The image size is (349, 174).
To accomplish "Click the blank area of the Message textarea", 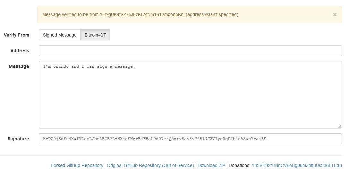I will [190, 98].
